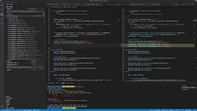197x111 pixels.
Task: Expand the BRANCHES section
Action: [8, 100]
